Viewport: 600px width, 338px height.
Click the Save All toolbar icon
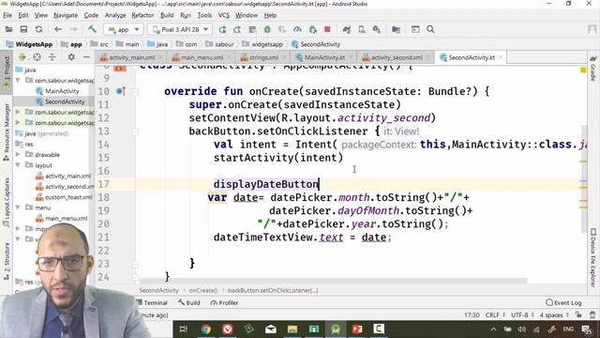[x=23, y=29]
